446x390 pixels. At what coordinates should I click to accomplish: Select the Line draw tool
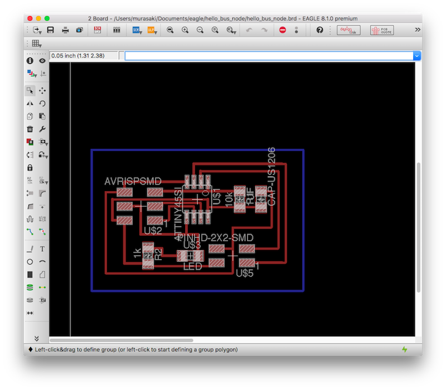click(x=30, y=249)
